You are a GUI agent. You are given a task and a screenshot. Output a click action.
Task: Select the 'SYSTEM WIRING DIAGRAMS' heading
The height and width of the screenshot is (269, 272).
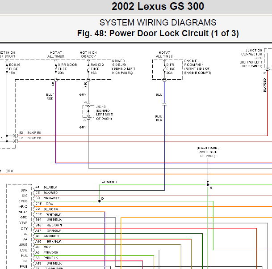158,23
